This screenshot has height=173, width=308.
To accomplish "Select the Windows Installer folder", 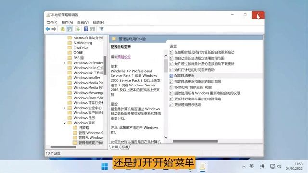I will point(87,78).
